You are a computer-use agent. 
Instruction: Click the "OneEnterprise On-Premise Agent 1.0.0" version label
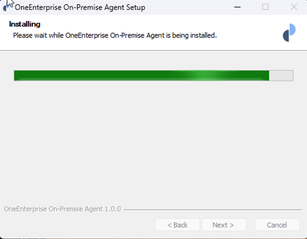(x=62, y=209)
